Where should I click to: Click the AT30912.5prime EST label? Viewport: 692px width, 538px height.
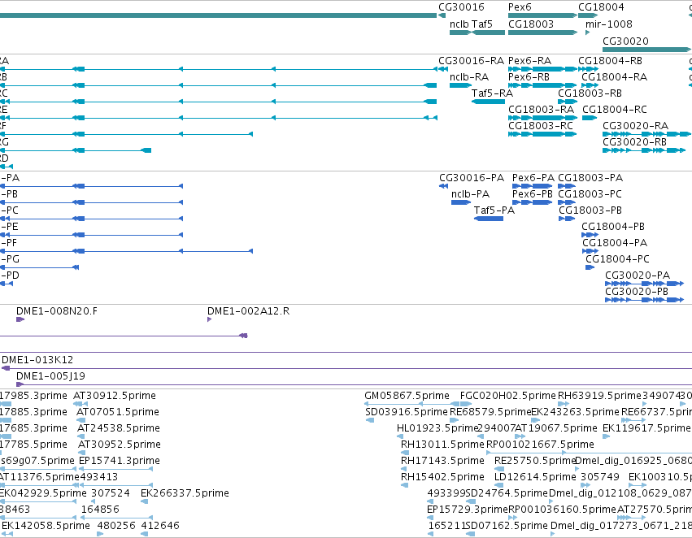click(x=115, y=396)
